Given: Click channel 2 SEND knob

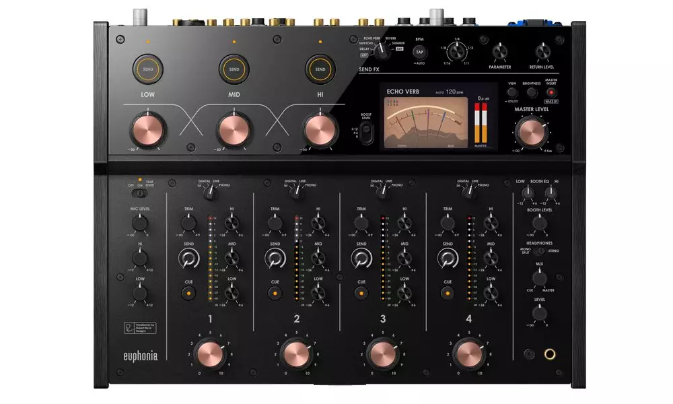Looking at the screenshot, I should 275,259.
